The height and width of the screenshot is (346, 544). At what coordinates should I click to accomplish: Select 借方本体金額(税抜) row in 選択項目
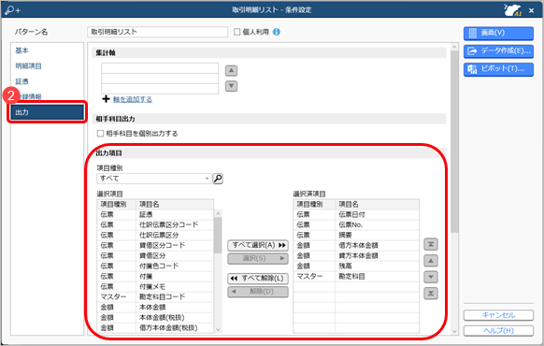[155, 327]
